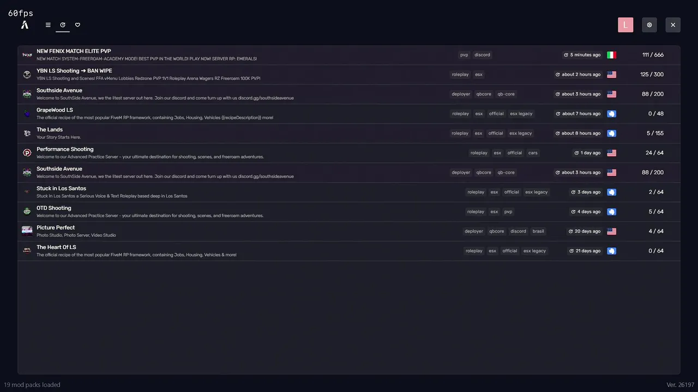Image resolution: width=698 pixels, height=392 pixels.
Task: Click the "pvp" tag on OTD Shooting
Action: (x=508, y=212)
